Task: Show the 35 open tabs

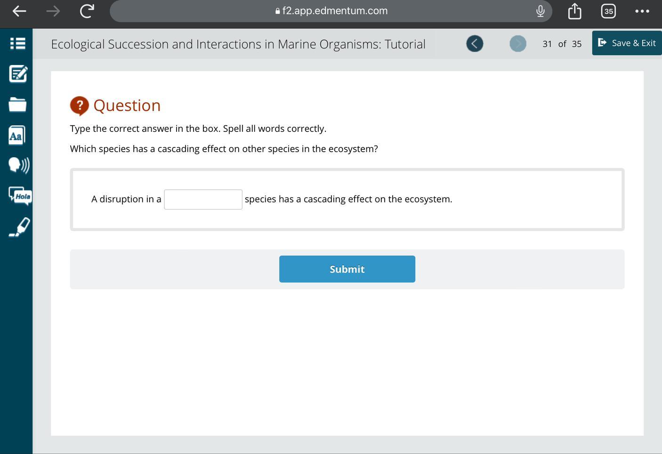Action: [x=608, y=11]
